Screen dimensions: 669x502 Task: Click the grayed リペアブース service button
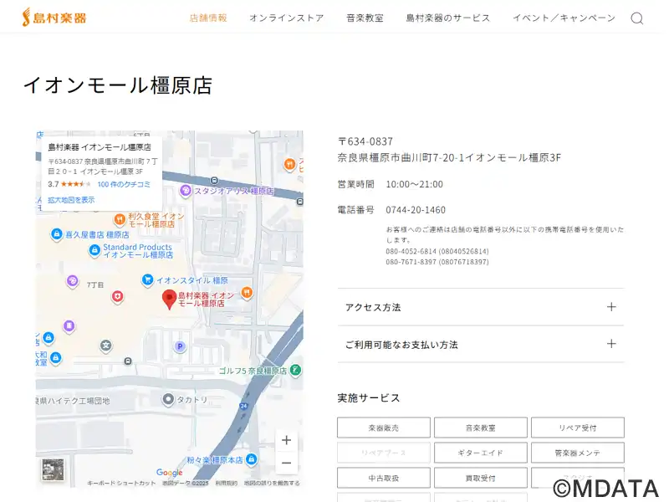[384, 453]
